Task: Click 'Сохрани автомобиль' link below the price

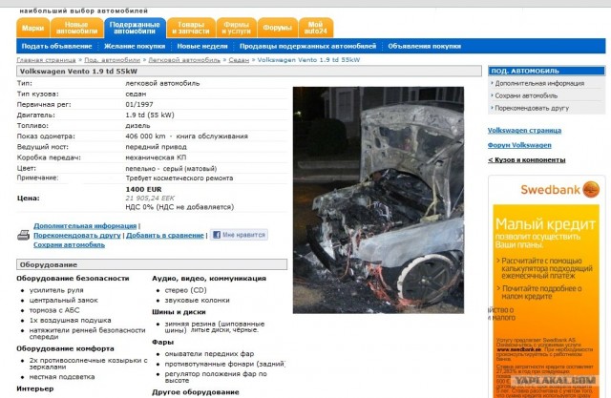Action: [69, 245]
